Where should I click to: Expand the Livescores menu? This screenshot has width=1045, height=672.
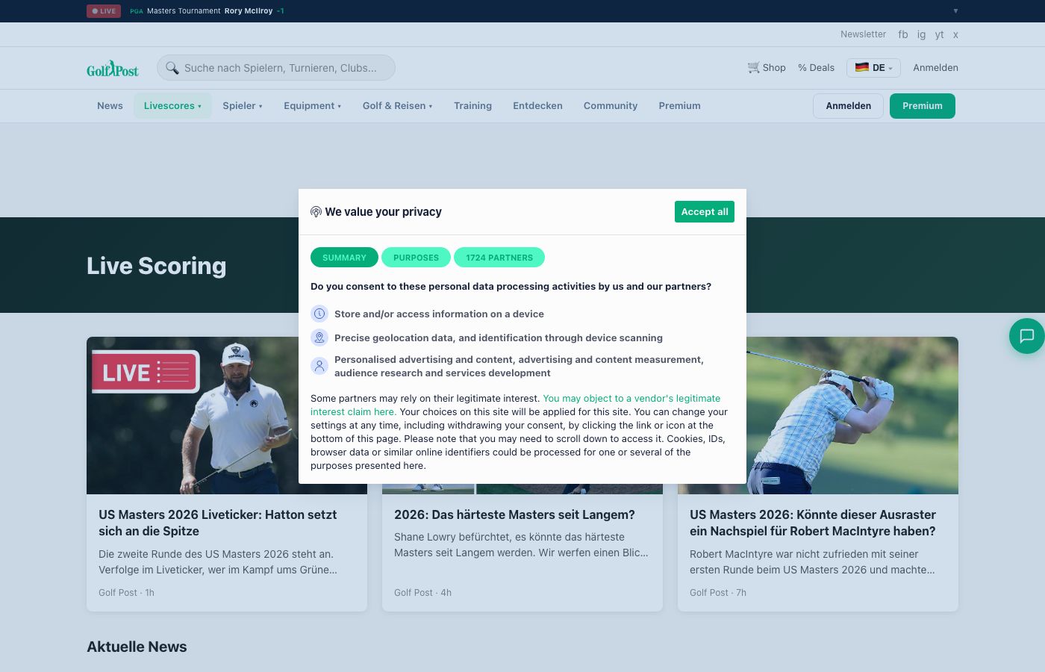(x=172, y=106)
